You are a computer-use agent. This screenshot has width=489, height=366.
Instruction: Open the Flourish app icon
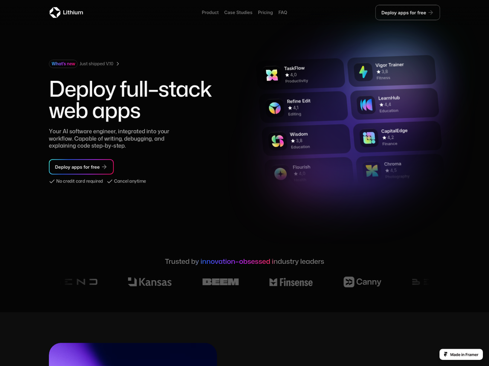280,174
